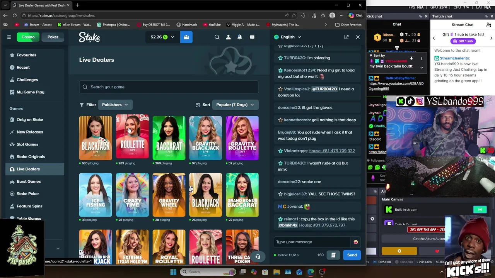Bookmark this page with star icon
Image resolution: width=495 pixels, height=278 pixels.
(294, 15)
